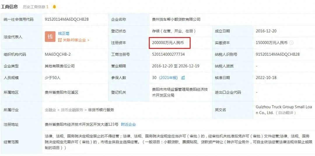Click 其他有限责任公司 company type
This screenshot has width=315, height=156.
[x=60, y=66]
